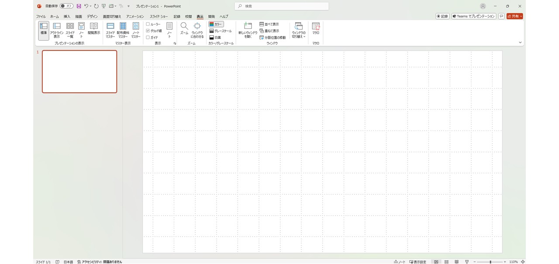Screen dimensions: 559x264
Task: Switch to reading view in status bar
Action: click(456, 262)
